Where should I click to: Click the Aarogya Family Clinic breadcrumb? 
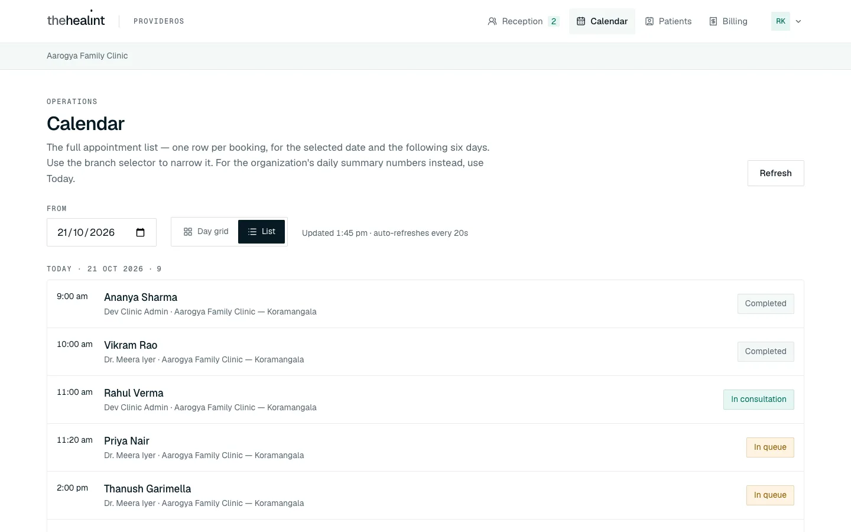pos(87,56)
